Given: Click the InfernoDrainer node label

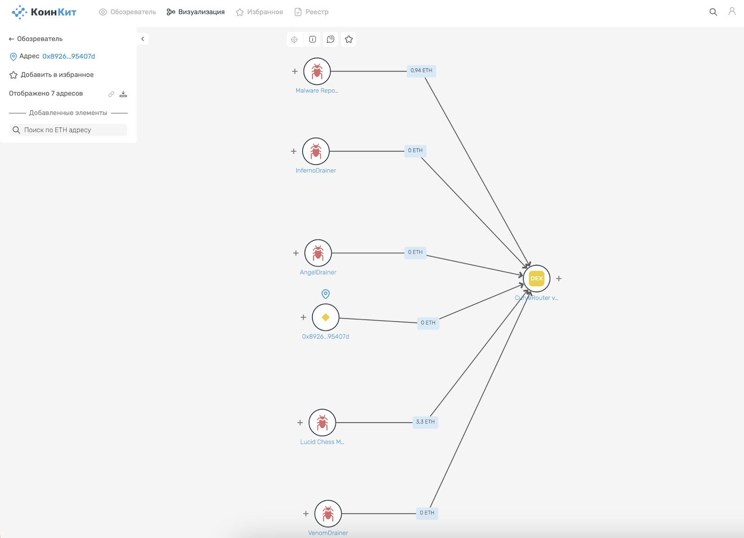Looking at the screenshot, I should point(316,171).
